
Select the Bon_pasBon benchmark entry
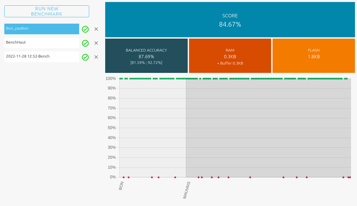coord(42,29)
